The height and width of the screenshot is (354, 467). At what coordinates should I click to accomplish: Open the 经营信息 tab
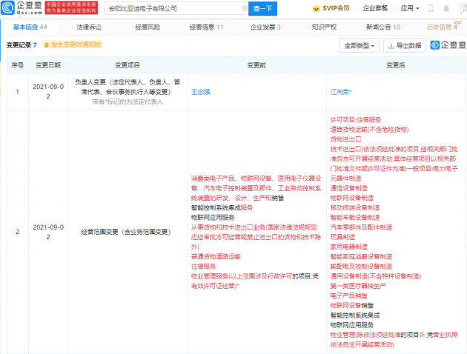click(206, 27)
